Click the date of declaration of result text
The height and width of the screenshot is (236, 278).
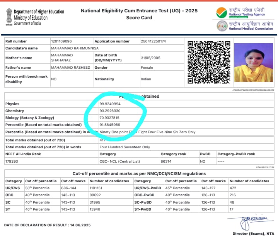pos(47,225)
